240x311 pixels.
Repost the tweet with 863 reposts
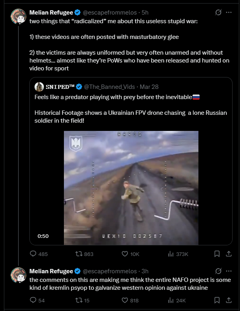click(78, 254)
